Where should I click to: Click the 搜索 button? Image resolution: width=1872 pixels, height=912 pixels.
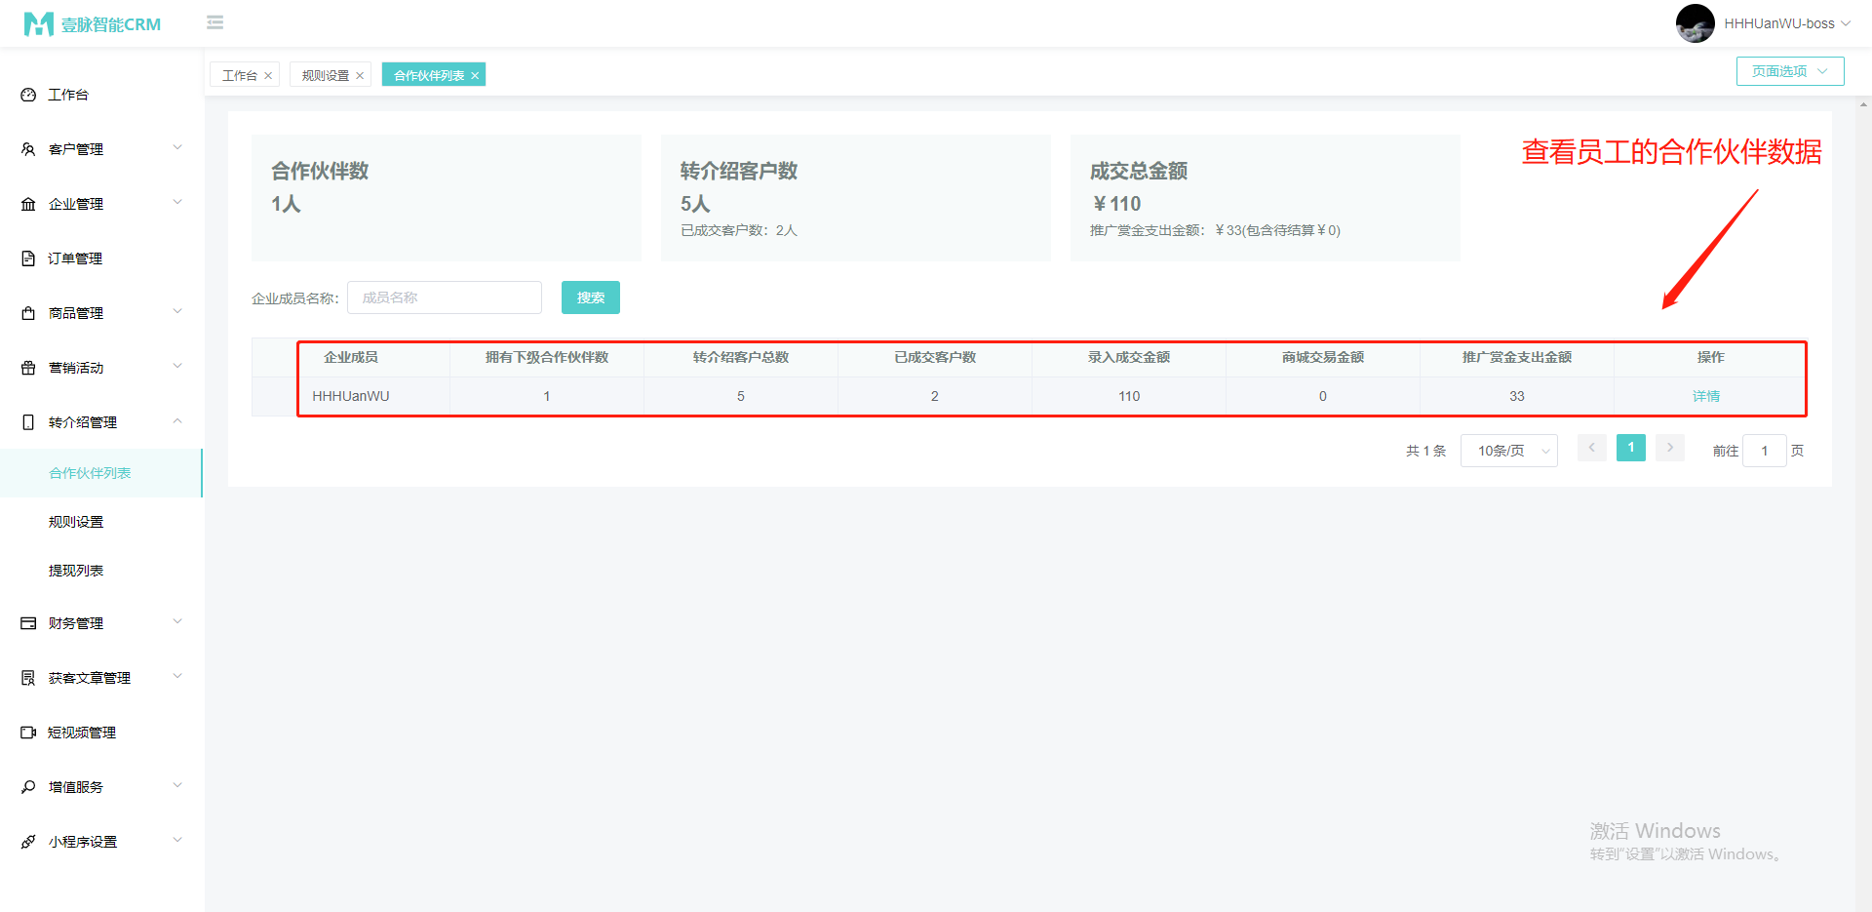[590, 297]
